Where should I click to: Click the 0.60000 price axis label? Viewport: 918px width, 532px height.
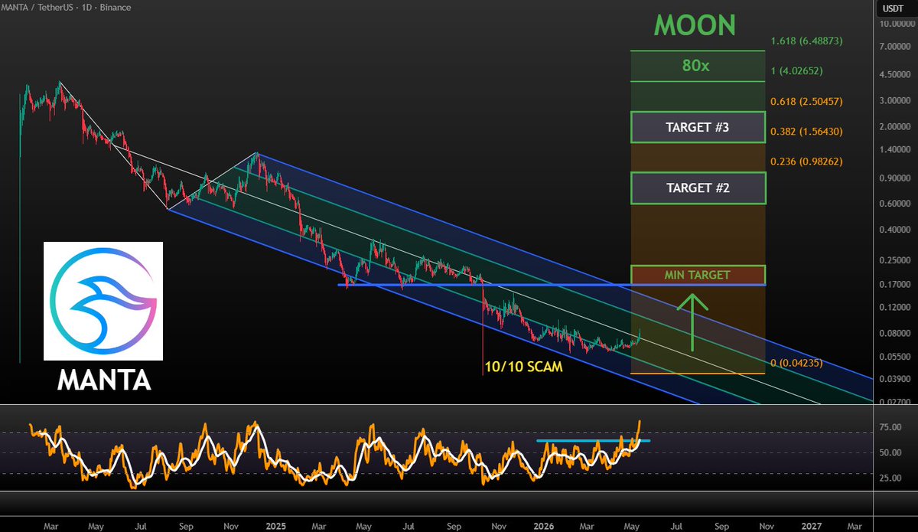895,204
